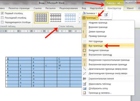Click the Заливка paint bucket icon

tap(84, 13)
